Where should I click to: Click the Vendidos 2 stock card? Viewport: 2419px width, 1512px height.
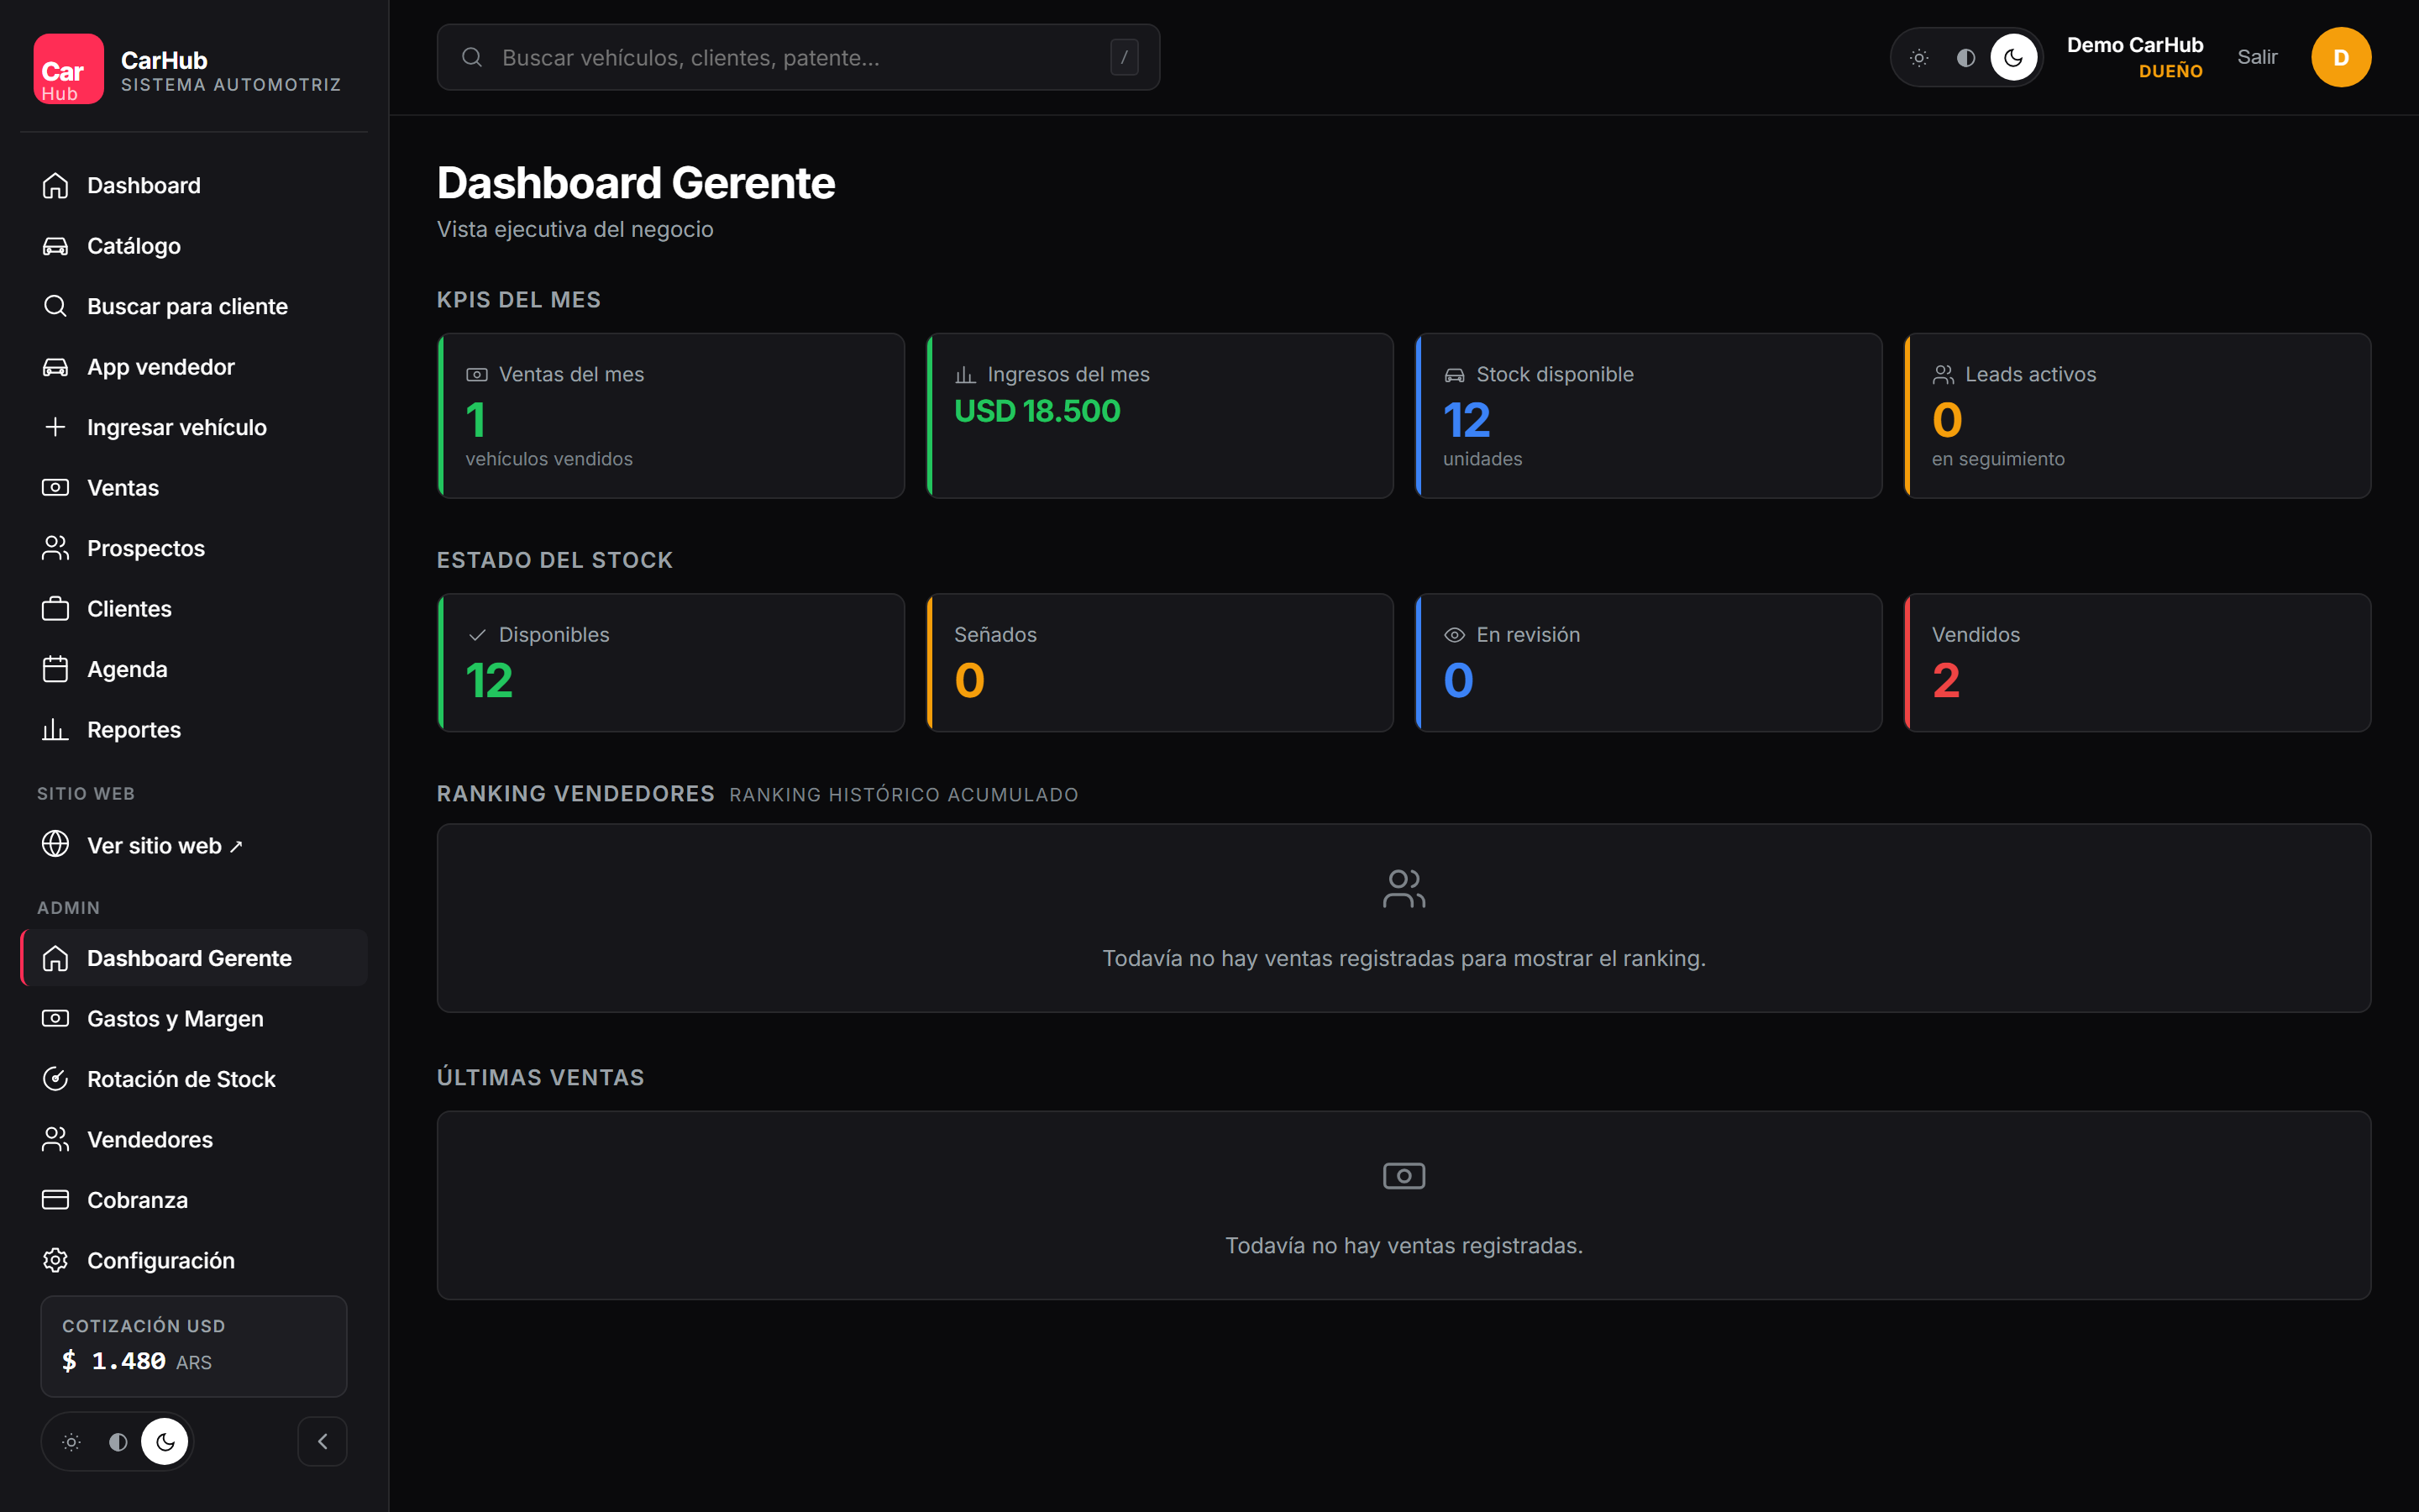pos(2137,662)
